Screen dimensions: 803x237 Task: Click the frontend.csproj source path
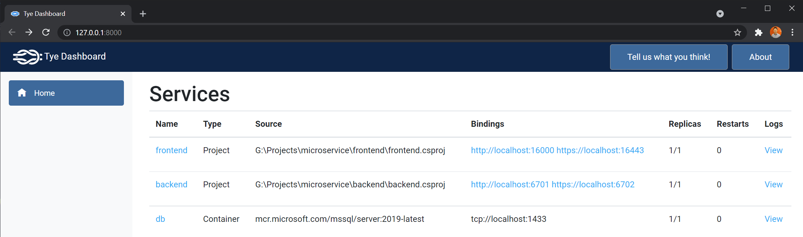(x=350, y=150)
